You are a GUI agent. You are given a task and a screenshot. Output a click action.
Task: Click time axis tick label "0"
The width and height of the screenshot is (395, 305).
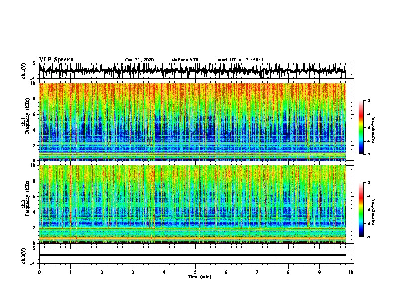[x=39, y=272]
